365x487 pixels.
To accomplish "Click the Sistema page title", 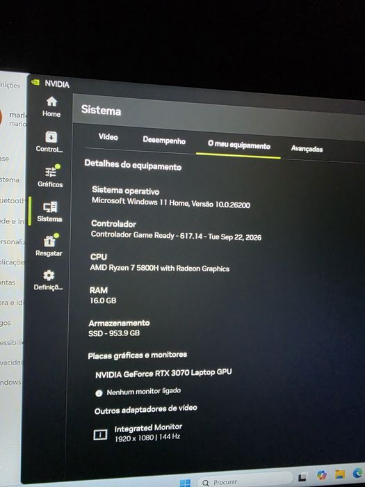I will point(101,110).
